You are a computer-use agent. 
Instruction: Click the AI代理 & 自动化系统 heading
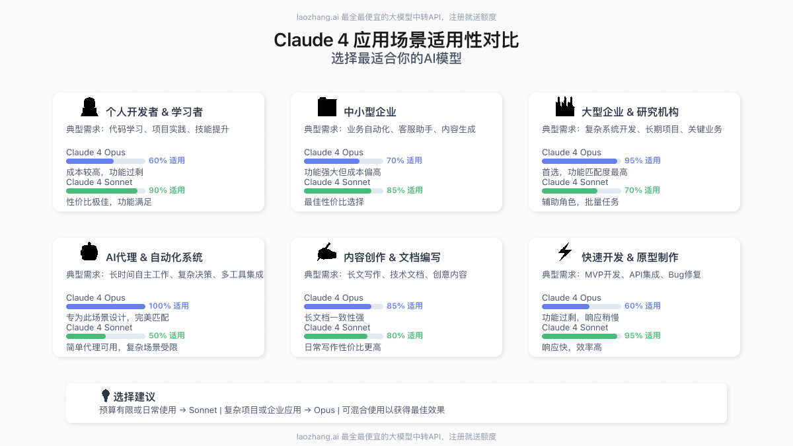pos(154,258)
